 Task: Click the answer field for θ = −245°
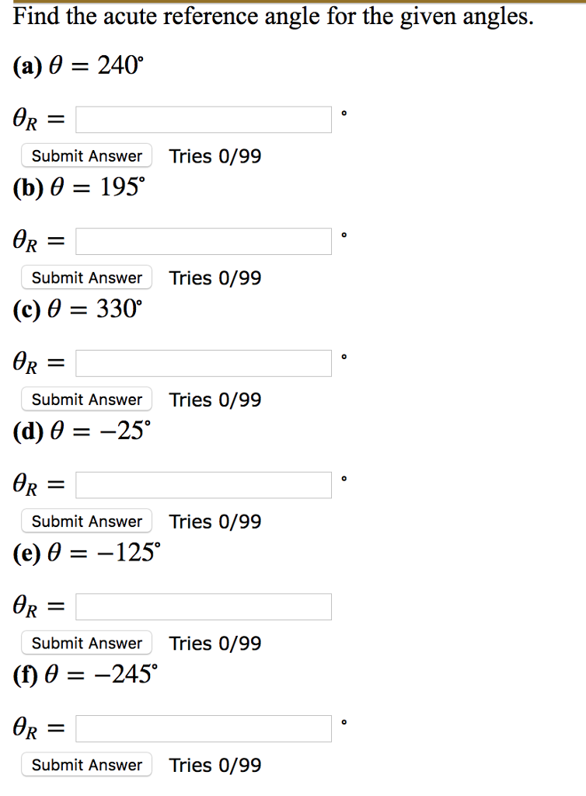pos(203,728)
